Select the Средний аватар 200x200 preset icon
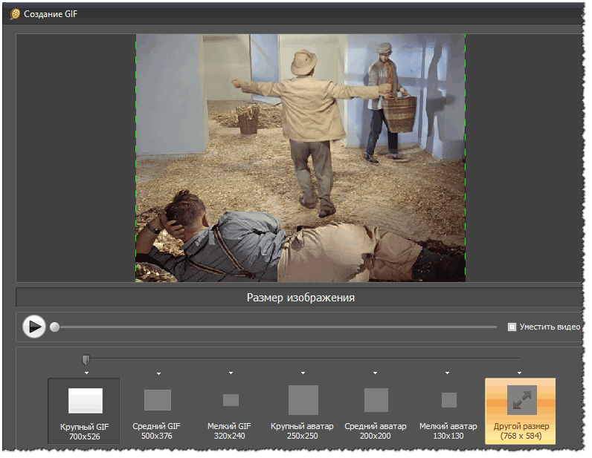 376,400
